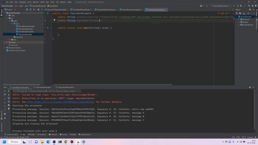
Task: Toggle the Project tool window side tab
Action: pos(2,12)
